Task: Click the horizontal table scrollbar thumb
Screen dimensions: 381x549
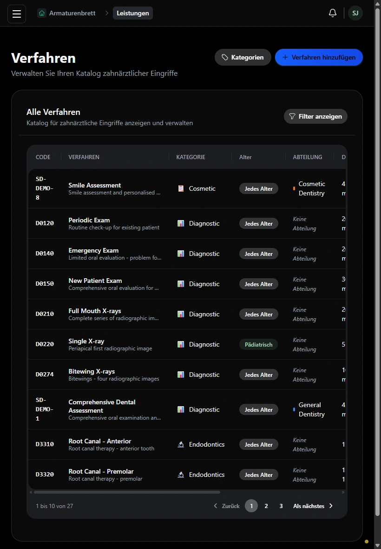Action: tap(127, 492)
